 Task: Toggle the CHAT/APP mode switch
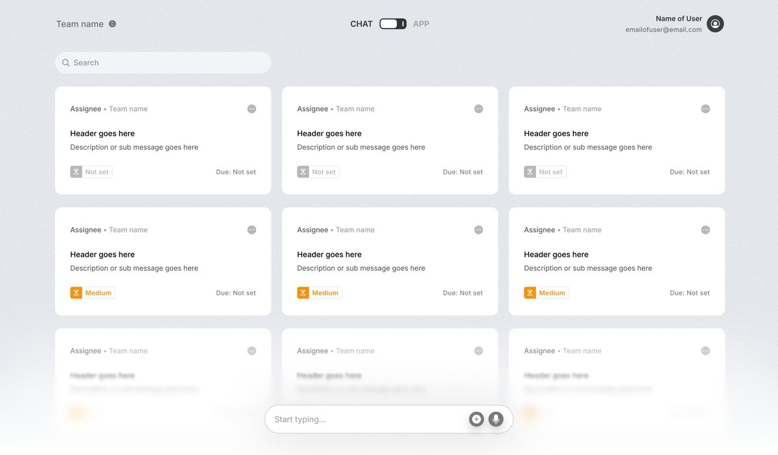393,24
